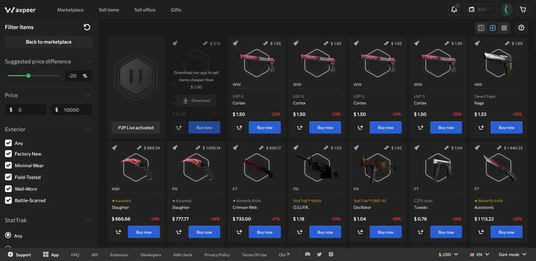Open the AMI check footer link
536x261 pixels.
tap(183, 255)
